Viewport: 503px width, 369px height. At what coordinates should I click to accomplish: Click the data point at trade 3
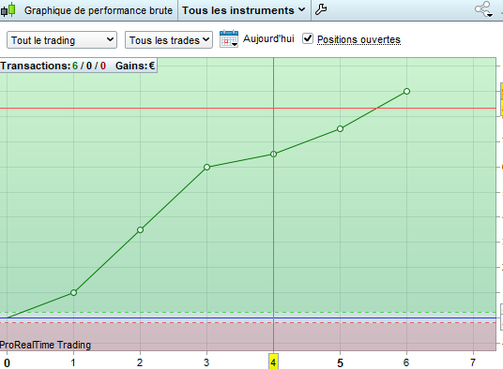206,167
